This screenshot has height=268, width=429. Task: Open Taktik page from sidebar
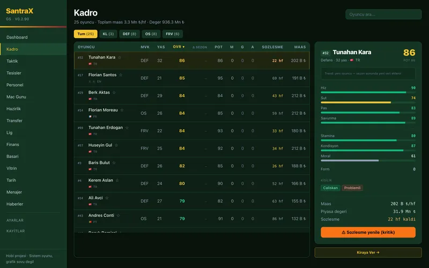point(33,61)
